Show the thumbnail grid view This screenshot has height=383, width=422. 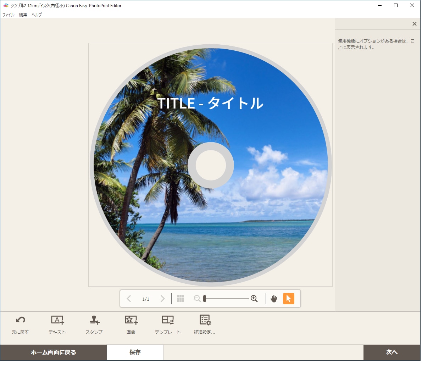click(181, 299)
